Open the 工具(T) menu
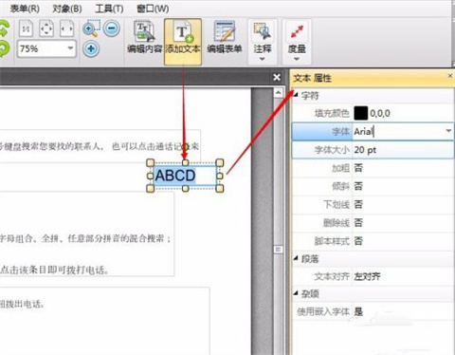 tap(109, 9)
